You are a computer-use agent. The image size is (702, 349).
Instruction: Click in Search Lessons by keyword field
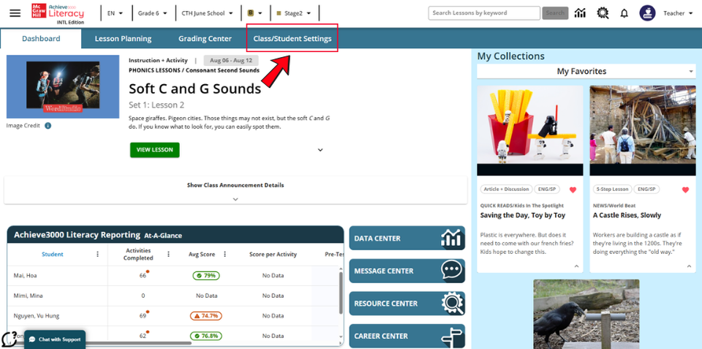[484, 13]
